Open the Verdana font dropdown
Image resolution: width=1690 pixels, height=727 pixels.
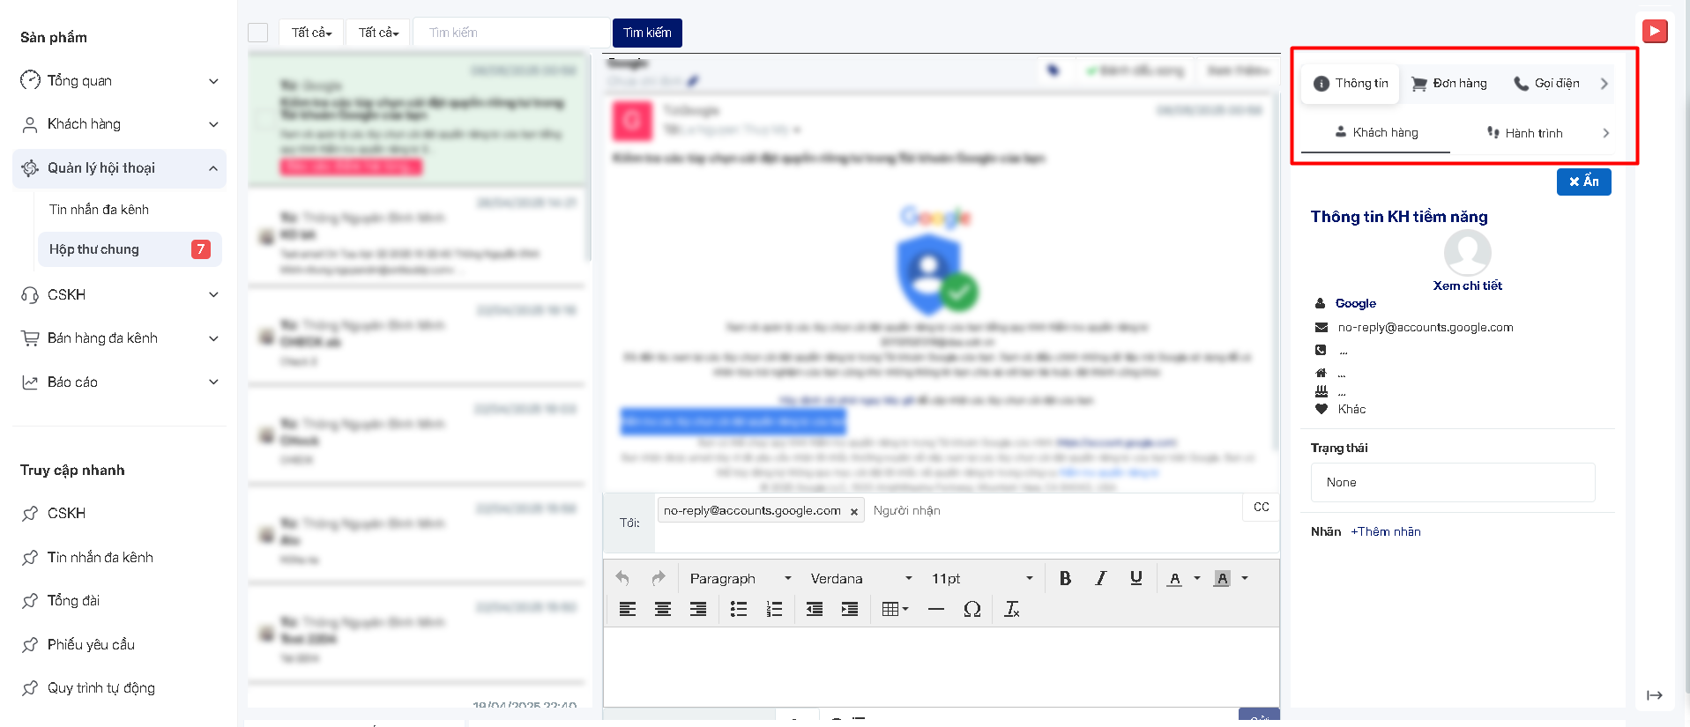coord(860,578)
